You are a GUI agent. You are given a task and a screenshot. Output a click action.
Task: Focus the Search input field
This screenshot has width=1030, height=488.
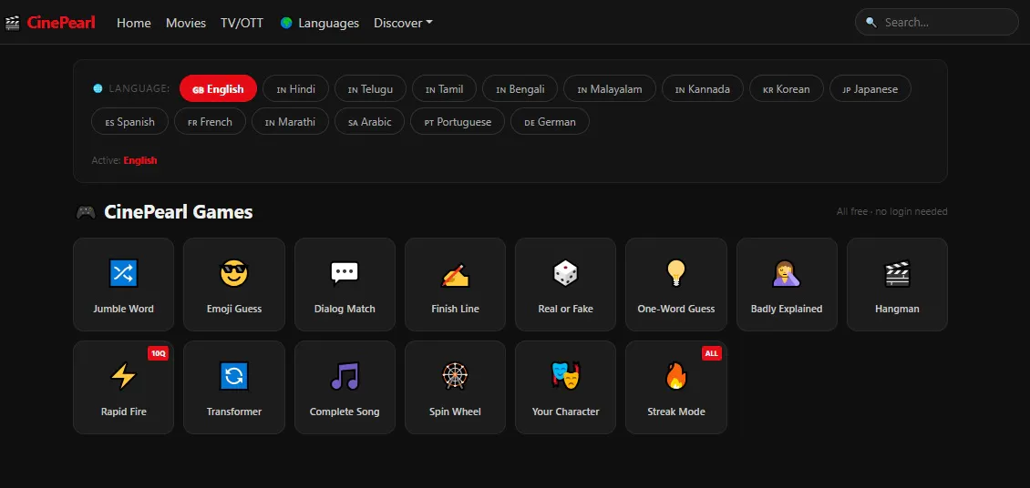(x=937, y=22)
